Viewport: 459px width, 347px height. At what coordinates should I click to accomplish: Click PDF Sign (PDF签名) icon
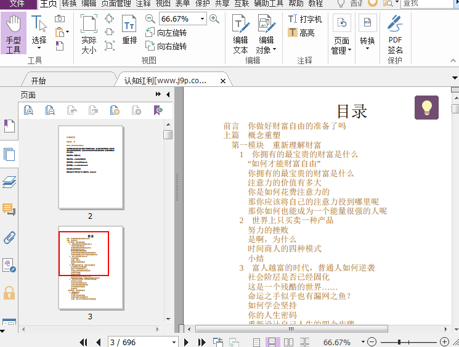395,35
